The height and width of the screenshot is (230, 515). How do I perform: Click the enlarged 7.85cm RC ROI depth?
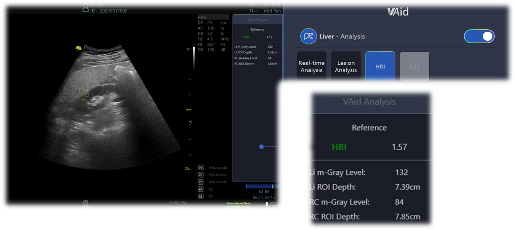tap(407, 217)
